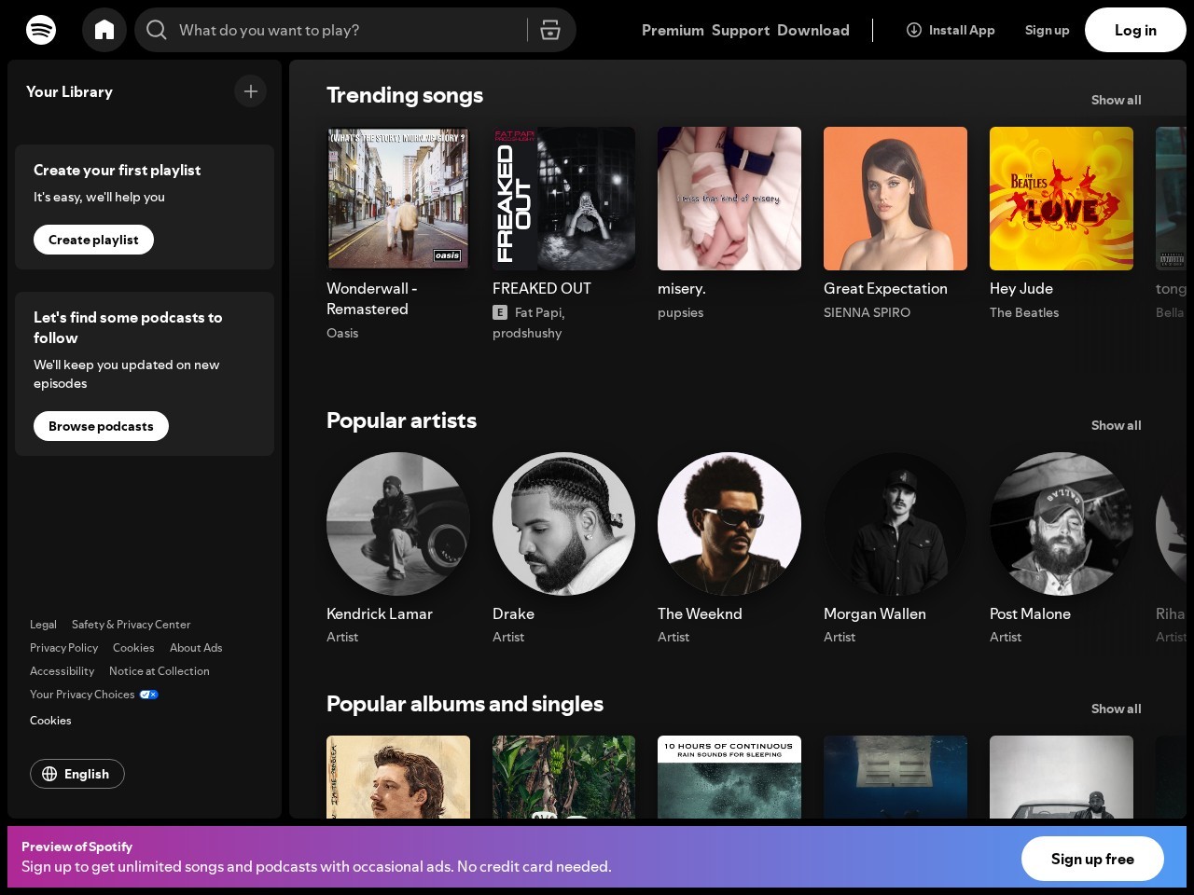Click the Oasis artist name
Image resolution: width=1194 pixels, height=895 pixels.
click(342, 333)
